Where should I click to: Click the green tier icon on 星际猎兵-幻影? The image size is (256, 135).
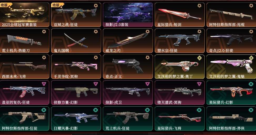pos(251,84)
